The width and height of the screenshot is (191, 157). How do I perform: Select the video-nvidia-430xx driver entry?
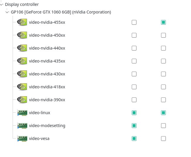click(47, 74)
